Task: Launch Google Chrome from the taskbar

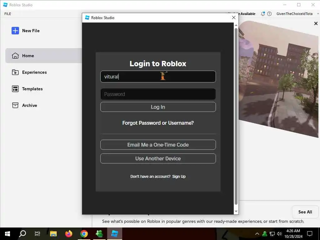Action: [84, 234]
